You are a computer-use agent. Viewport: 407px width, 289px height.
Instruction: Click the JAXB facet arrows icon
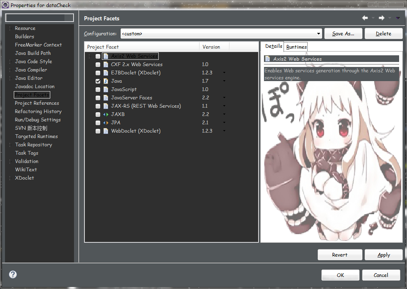[x=106, y=114]
